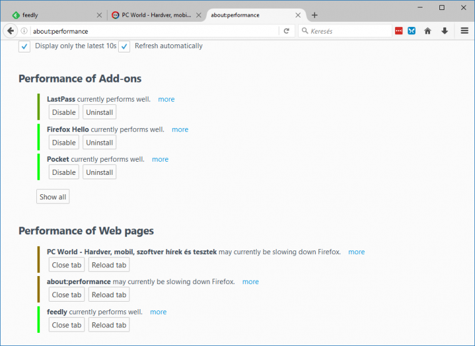Close tab for about:performance page
Image resolution: width=475 pixels, height=346 pixels.
(x=67, y=295)
